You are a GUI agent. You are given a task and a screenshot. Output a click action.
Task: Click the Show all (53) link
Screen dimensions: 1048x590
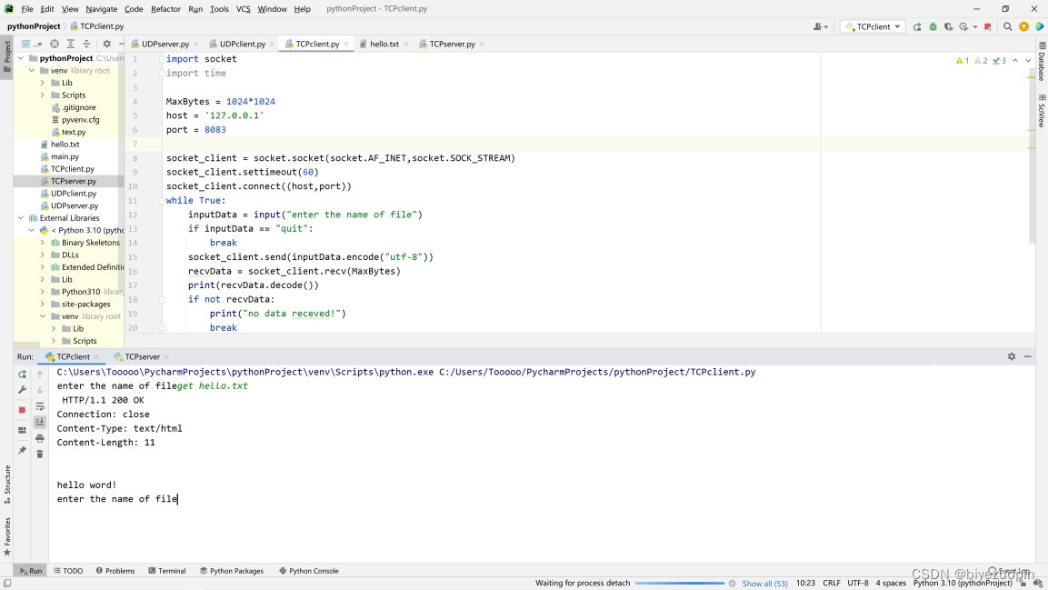(764, 583)
